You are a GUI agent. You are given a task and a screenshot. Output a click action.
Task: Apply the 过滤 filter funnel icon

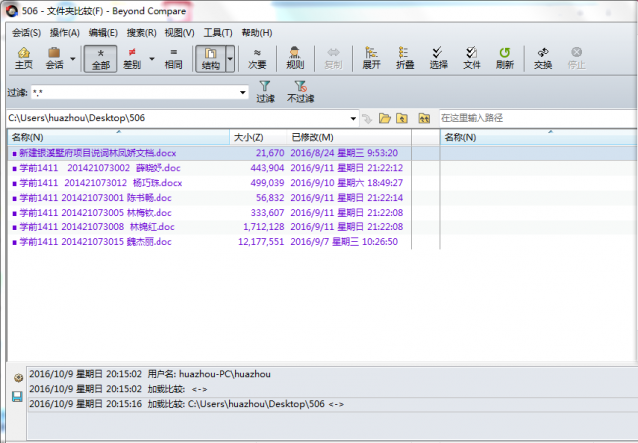[x=265, y=91]
